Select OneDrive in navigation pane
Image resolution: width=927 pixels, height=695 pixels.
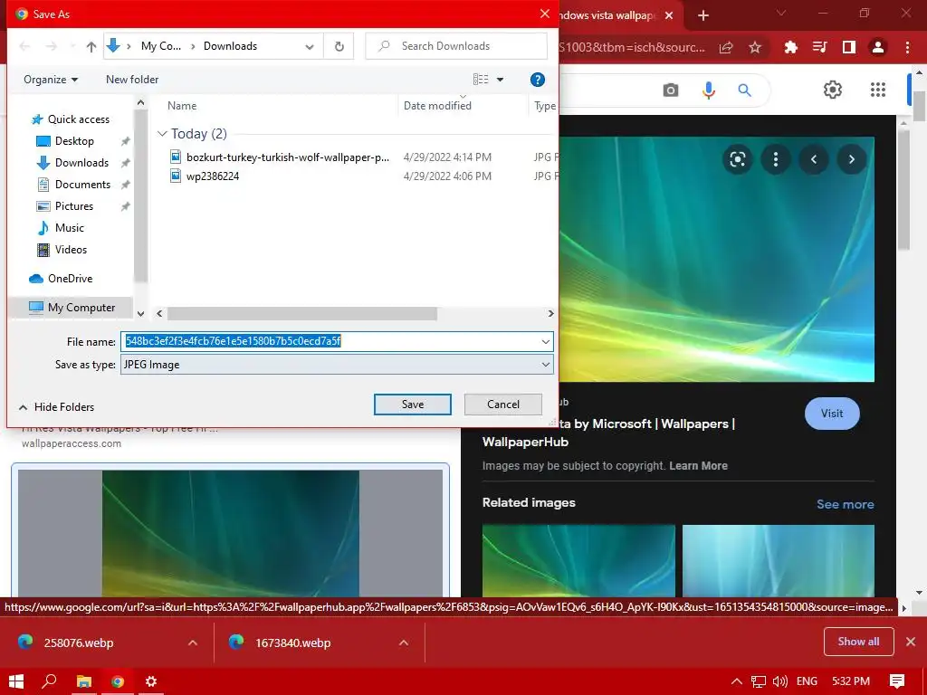click(x=70, y=279)
